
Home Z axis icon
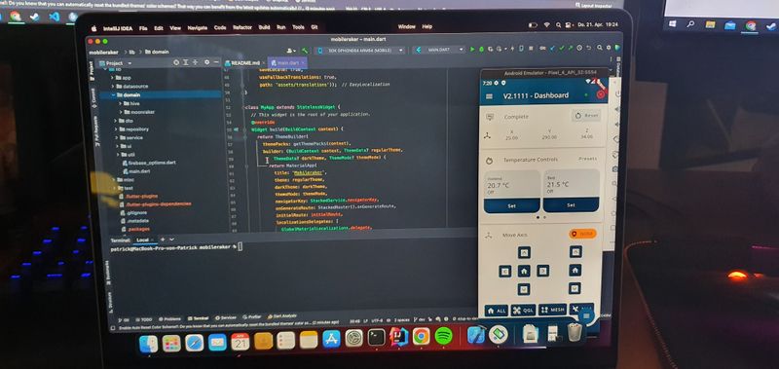pos(575,270)
